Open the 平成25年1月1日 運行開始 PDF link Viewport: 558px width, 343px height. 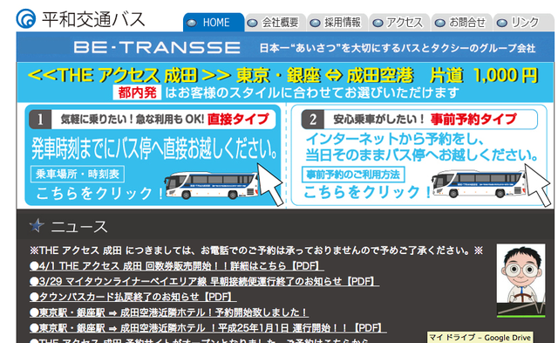(x=208, y=327)
